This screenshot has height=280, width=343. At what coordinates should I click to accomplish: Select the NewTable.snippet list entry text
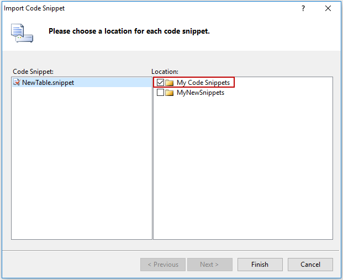[x=48, y=83]
